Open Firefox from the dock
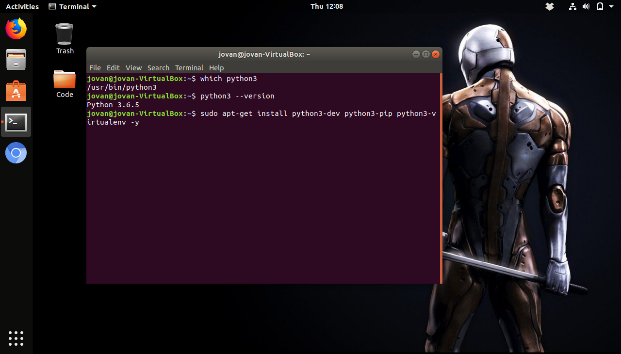Image resolution: width=621 pixels, height=354 pixels. (16, 29)
